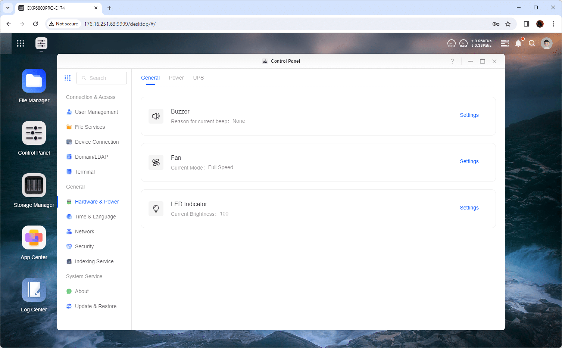
Task: Open the Log Center desktop icon
Action: click(34, 290)
